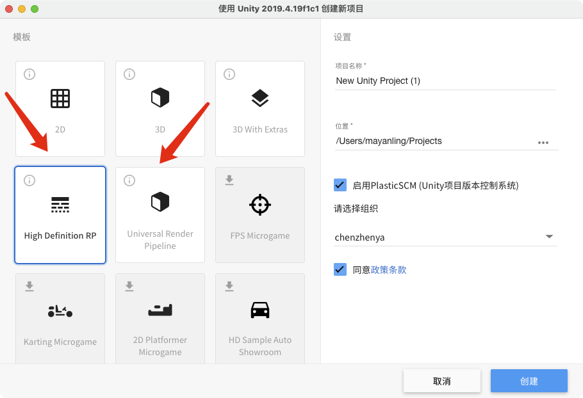
Task: Click the Karting Microgame kart icon
Action: (x=60, y=311)
